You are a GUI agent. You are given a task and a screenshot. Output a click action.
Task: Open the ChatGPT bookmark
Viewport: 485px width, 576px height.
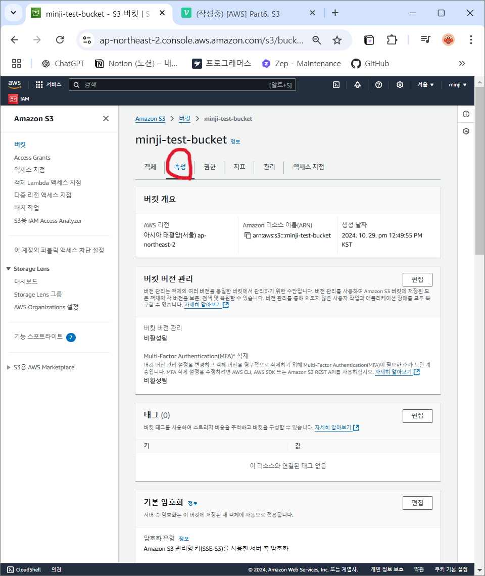tap(63, 64)
